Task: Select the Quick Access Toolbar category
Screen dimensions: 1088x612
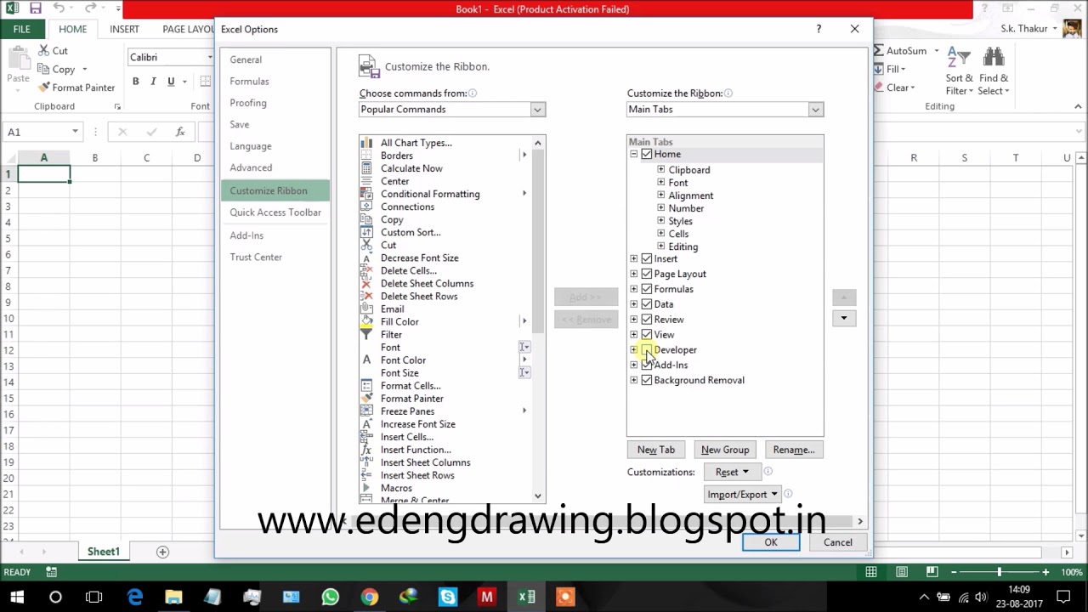Action: pyautogui.click(x=275, y=212)
